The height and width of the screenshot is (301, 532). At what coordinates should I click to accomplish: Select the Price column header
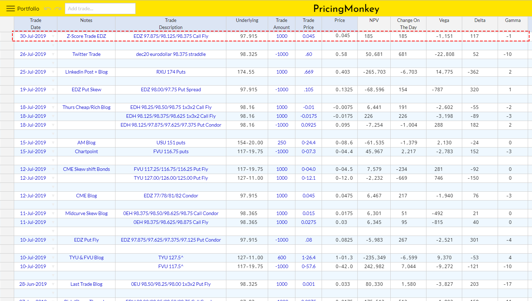point(340,24)
